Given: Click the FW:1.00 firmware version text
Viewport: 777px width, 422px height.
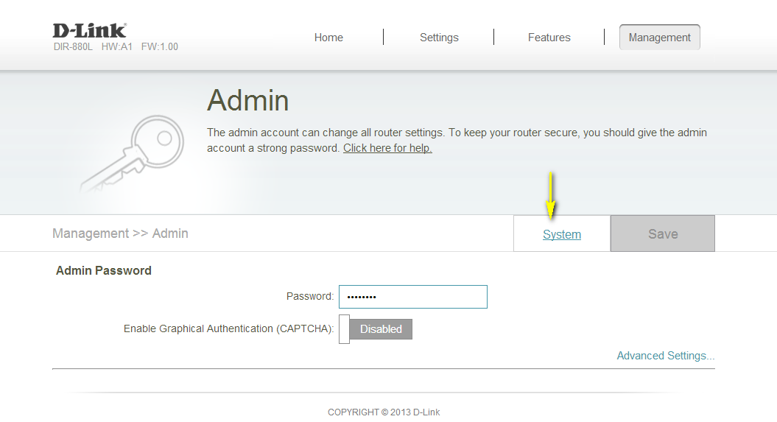Looking at the screenshot, I should pyautogui.click(x=159, y=47).
